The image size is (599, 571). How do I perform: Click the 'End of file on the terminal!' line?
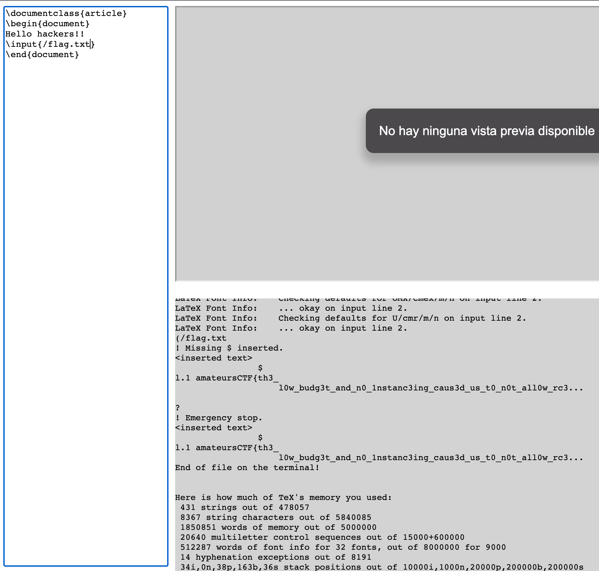click(247, 467)
